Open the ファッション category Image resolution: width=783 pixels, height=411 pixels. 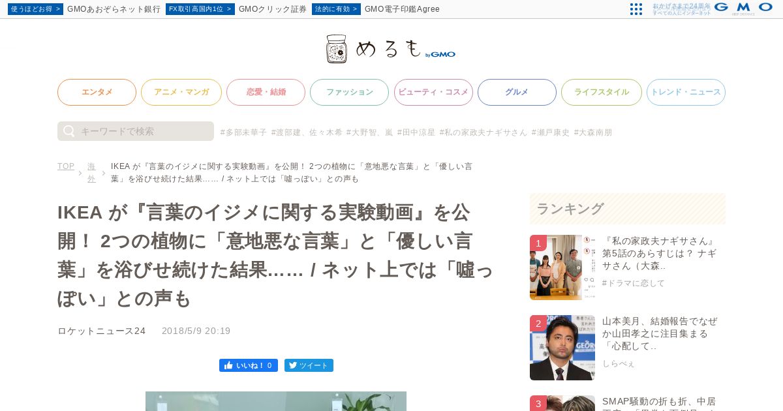(349, 92)
